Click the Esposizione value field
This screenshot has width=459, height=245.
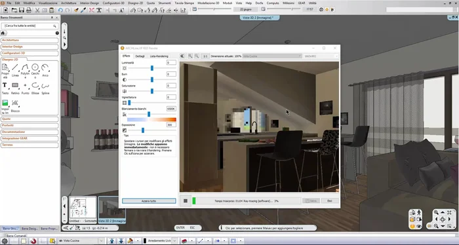pyautogui.click(x=171, y=125)
